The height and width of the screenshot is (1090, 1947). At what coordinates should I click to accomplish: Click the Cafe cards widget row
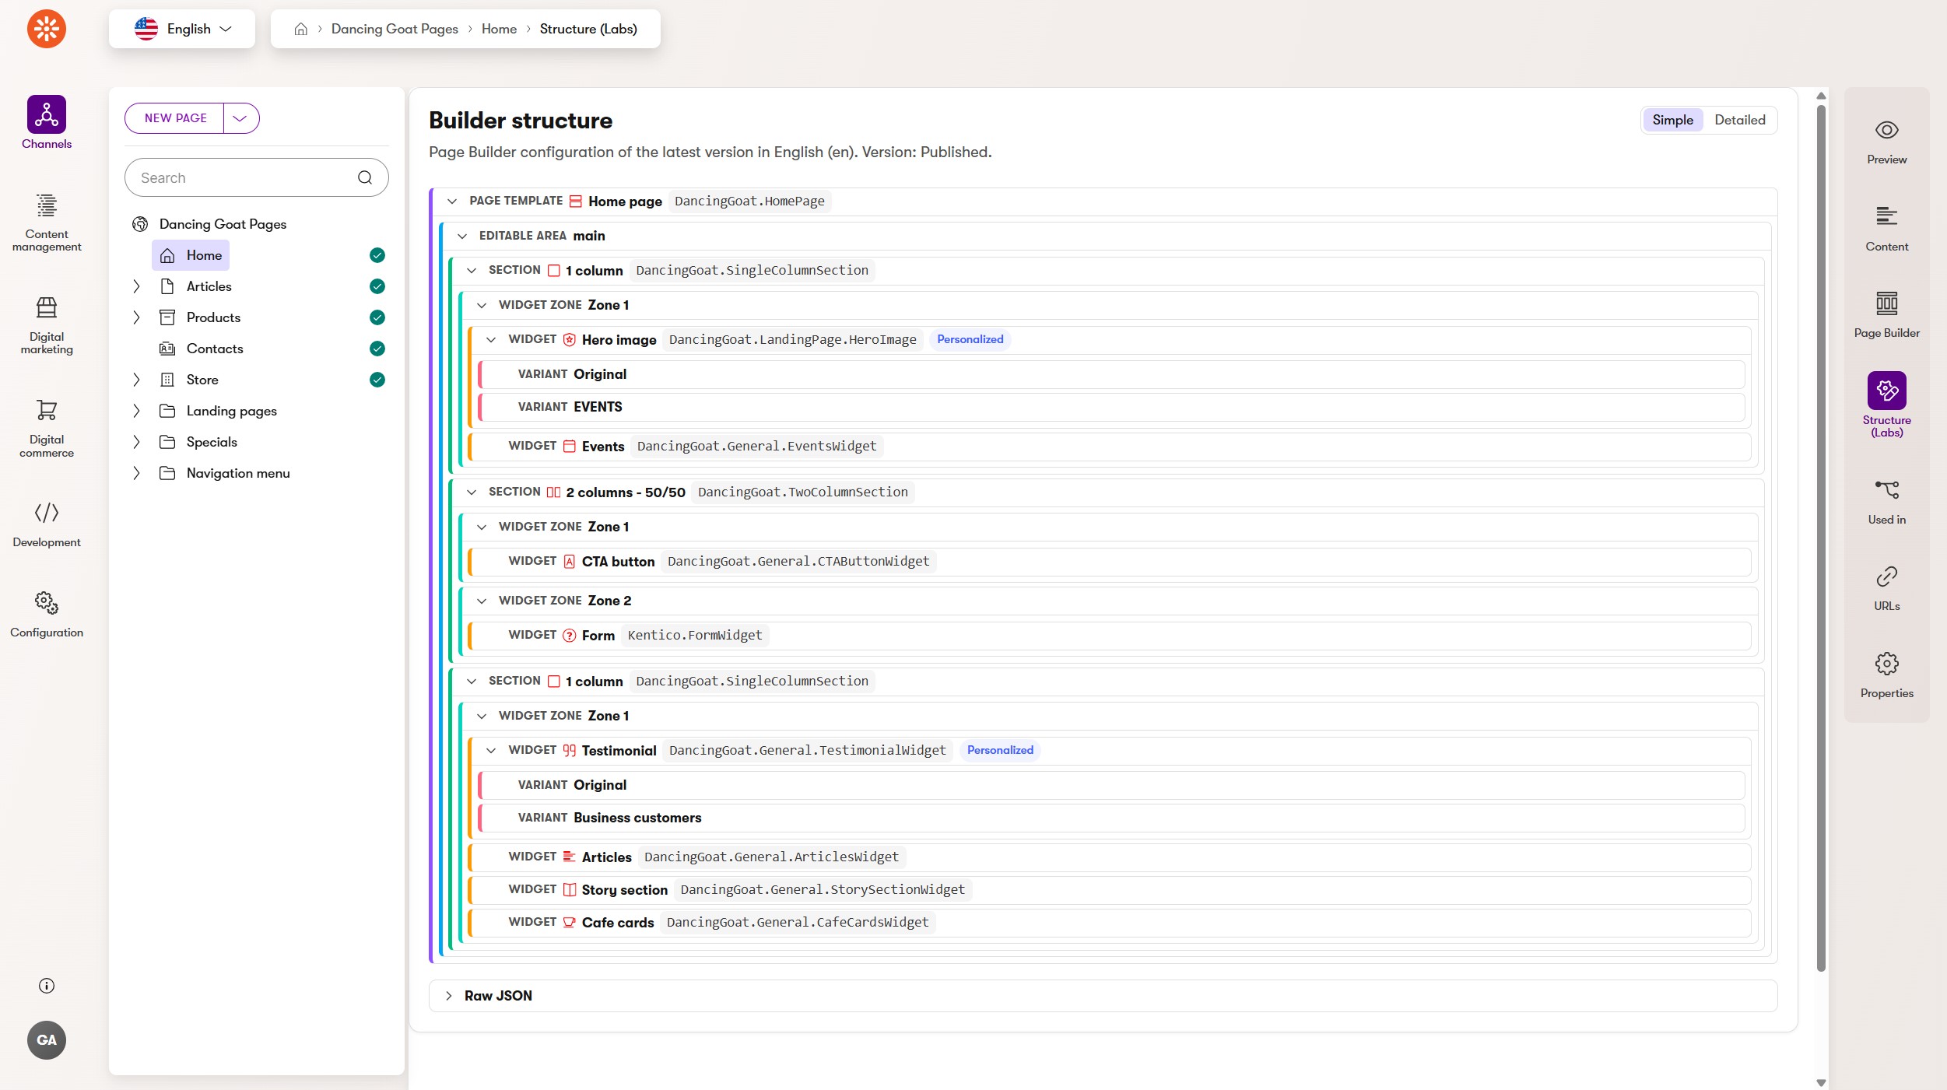pyautogui.click(x=1110, y=923)
